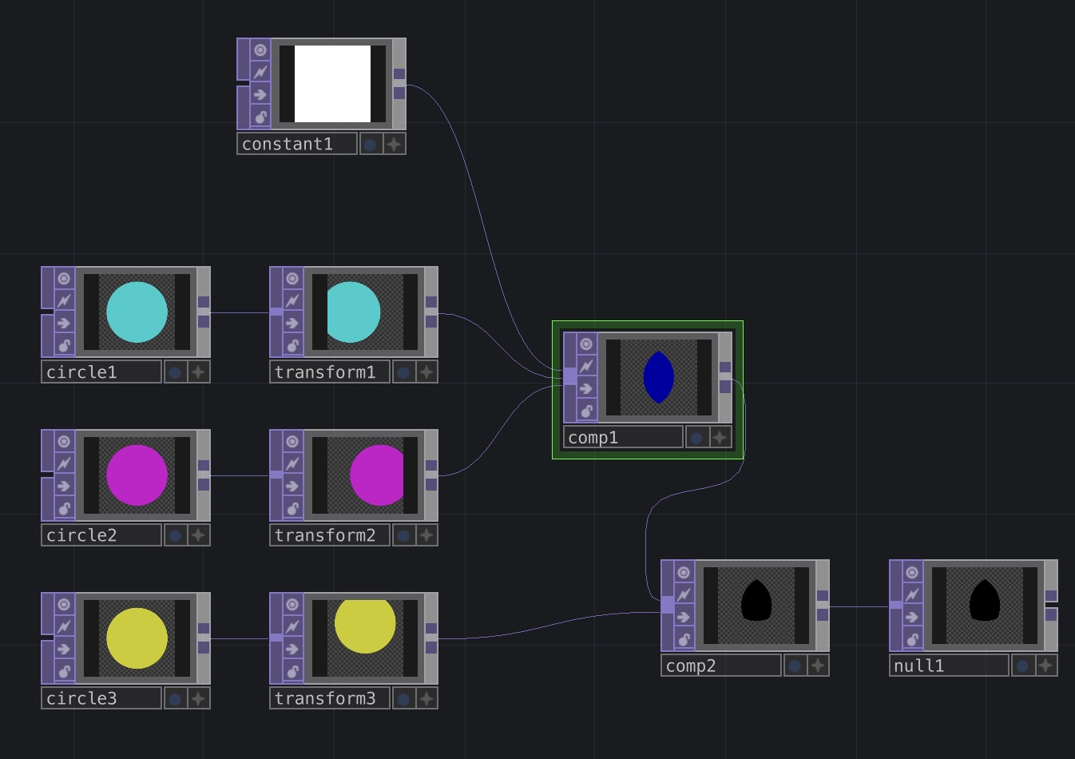This screenshot has width=1075, height=759.
Task: Click the constant1 white preview thumbnail
Action: click(333, 84)
